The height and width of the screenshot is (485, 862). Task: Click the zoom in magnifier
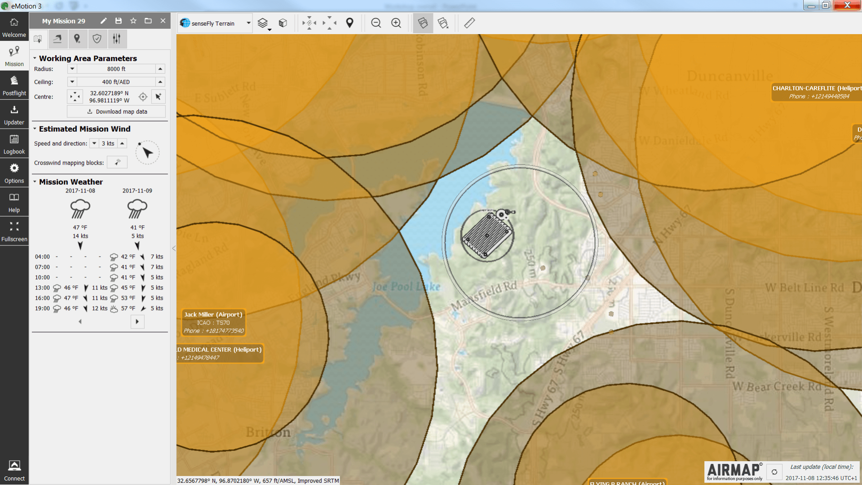(x=396, y=23)
